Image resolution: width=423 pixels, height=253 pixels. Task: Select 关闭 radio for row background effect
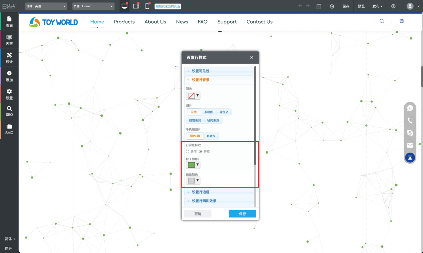tap(188, 152)
